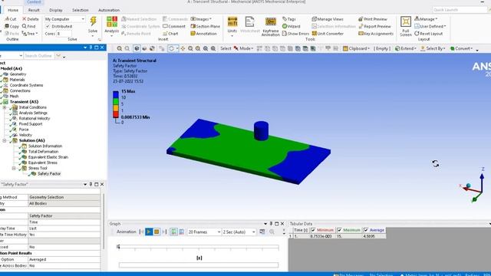This screenshot has height=276, width=491.
Task: Go to previous animation frame
Action: [x=141, y=232]
